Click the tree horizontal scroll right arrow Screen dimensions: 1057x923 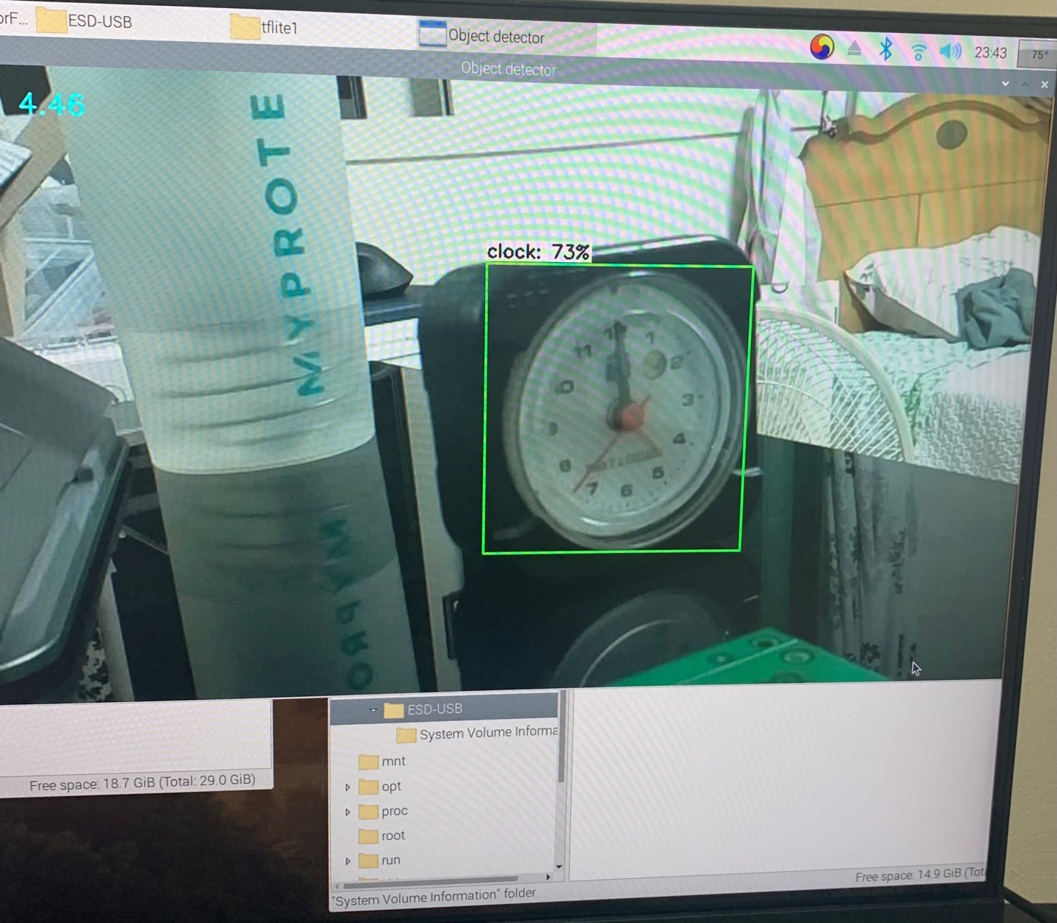pos(548,877)
